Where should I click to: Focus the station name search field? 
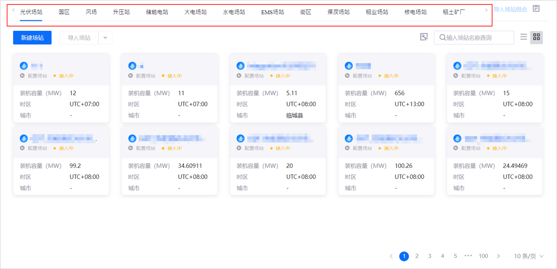[x=478, y=38]
